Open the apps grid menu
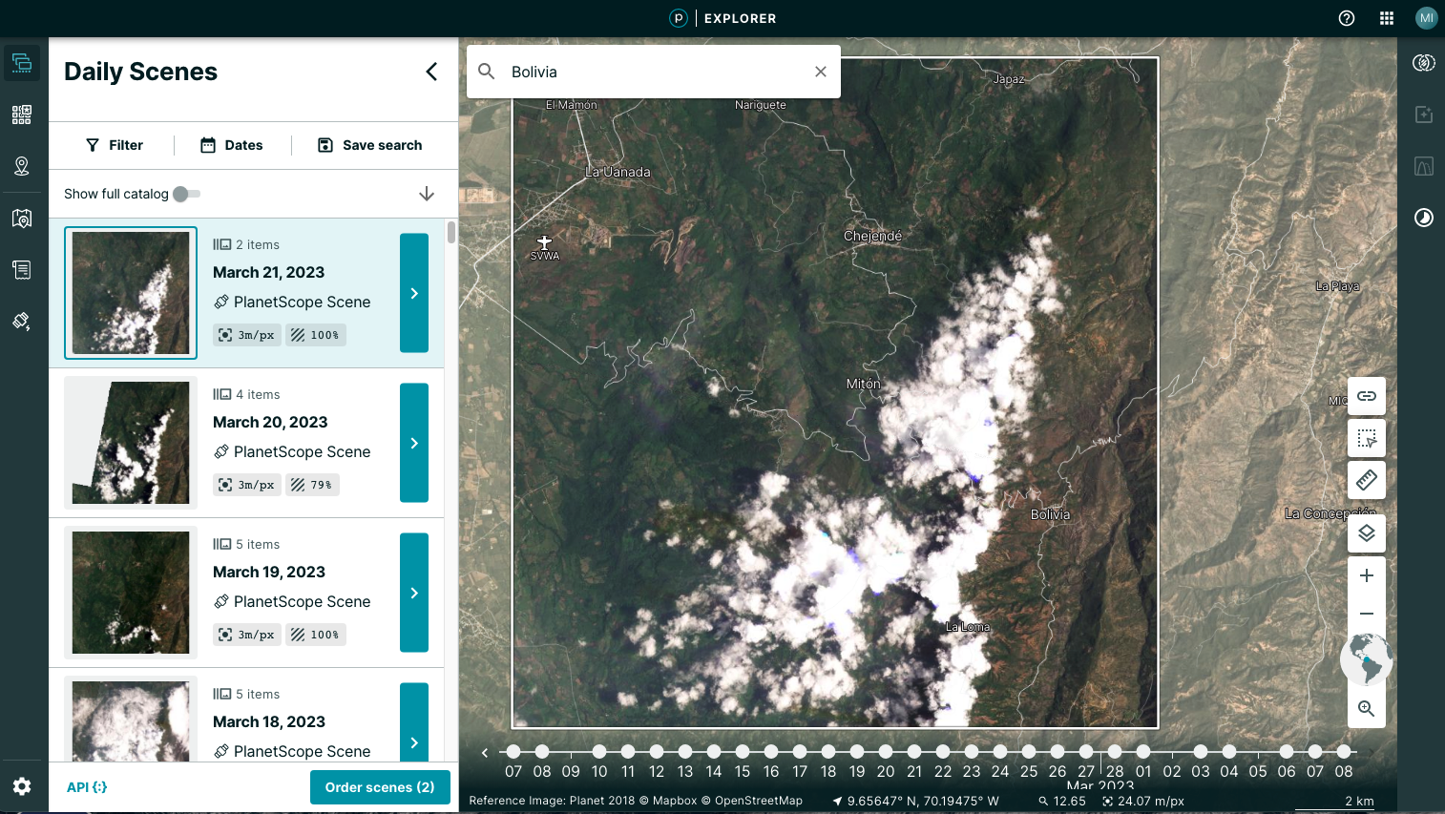Image resolution: width=1445 pixels, height=814 pixels. pyautogui.click(x=1386, y=18)
